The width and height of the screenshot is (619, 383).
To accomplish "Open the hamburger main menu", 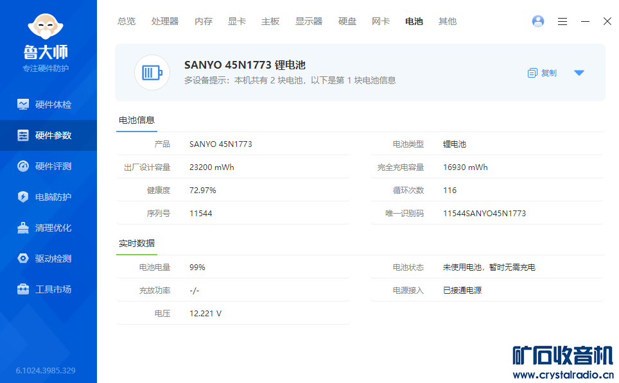I will (x=562, y=21).
